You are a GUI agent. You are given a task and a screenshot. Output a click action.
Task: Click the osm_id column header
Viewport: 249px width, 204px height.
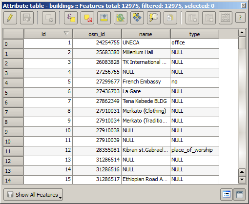click(97, 34)
